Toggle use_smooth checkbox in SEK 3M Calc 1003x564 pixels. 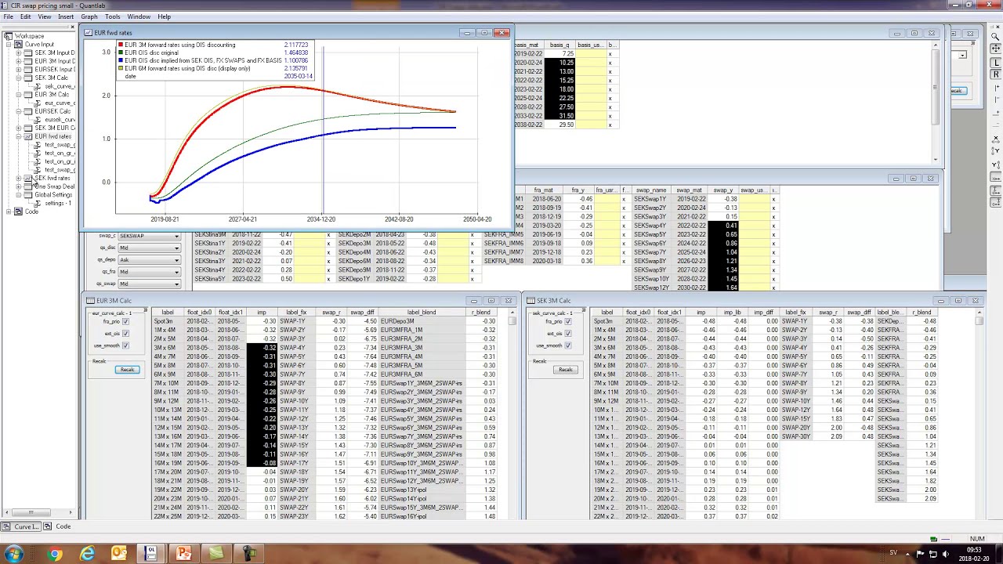[x=567, y=345]
